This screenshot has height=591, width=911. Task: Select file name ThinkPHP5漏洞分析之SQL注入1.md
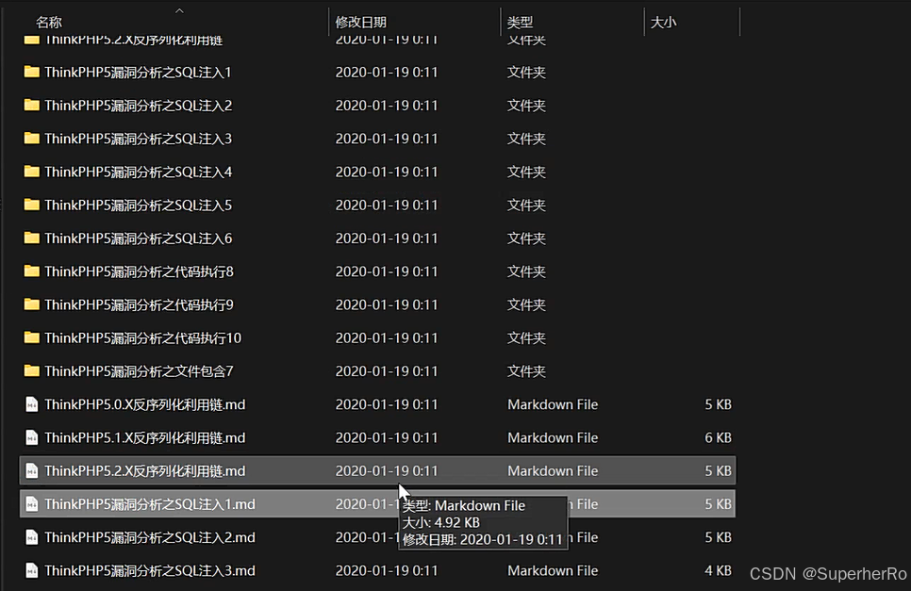point(150,504)
